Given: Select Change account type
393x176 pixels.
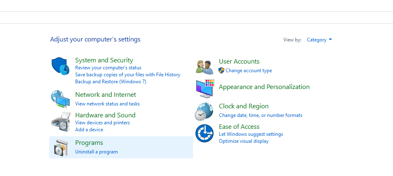Looking at the screenshot, I should click(248, 71).
